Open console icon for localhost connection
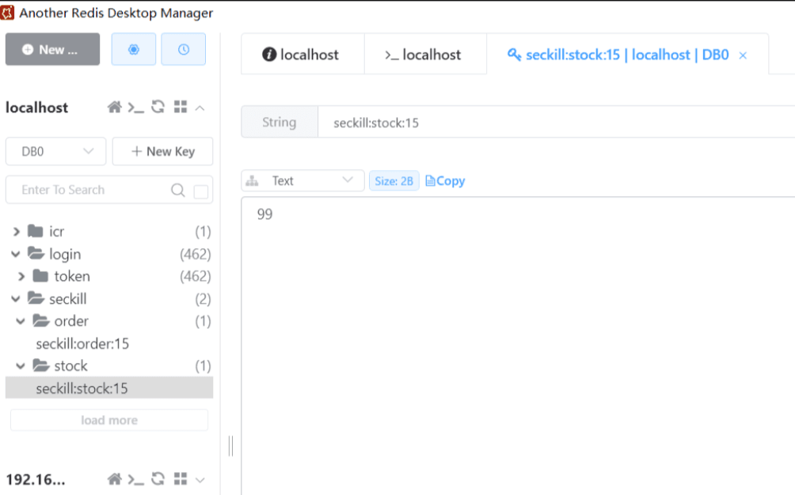 136,107
